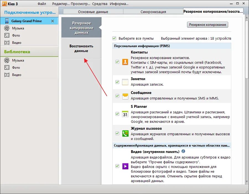Switch to the Синхронизация tab
This screenshot has width=249, height=194.
click(x=153, y=12)
